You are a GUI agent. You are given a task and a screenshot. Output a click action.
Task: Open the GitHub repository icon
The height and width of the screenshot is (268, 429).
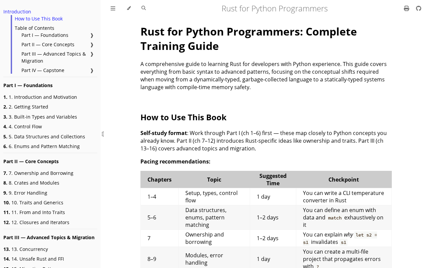(419, 8)
